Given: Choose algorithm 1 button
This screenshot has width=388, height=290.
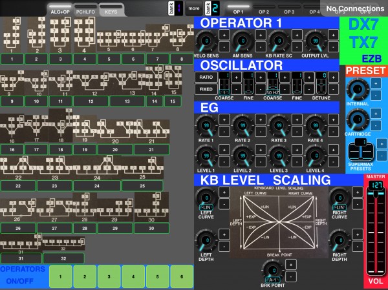Looking at the screenshot, I should [x=12, y=59].
